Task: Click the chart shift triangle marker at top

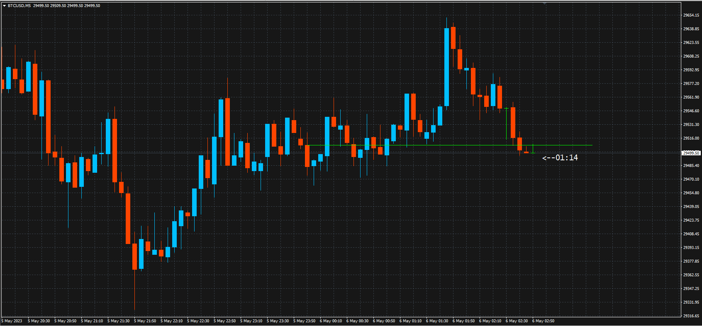Action: tap(544, 4)
